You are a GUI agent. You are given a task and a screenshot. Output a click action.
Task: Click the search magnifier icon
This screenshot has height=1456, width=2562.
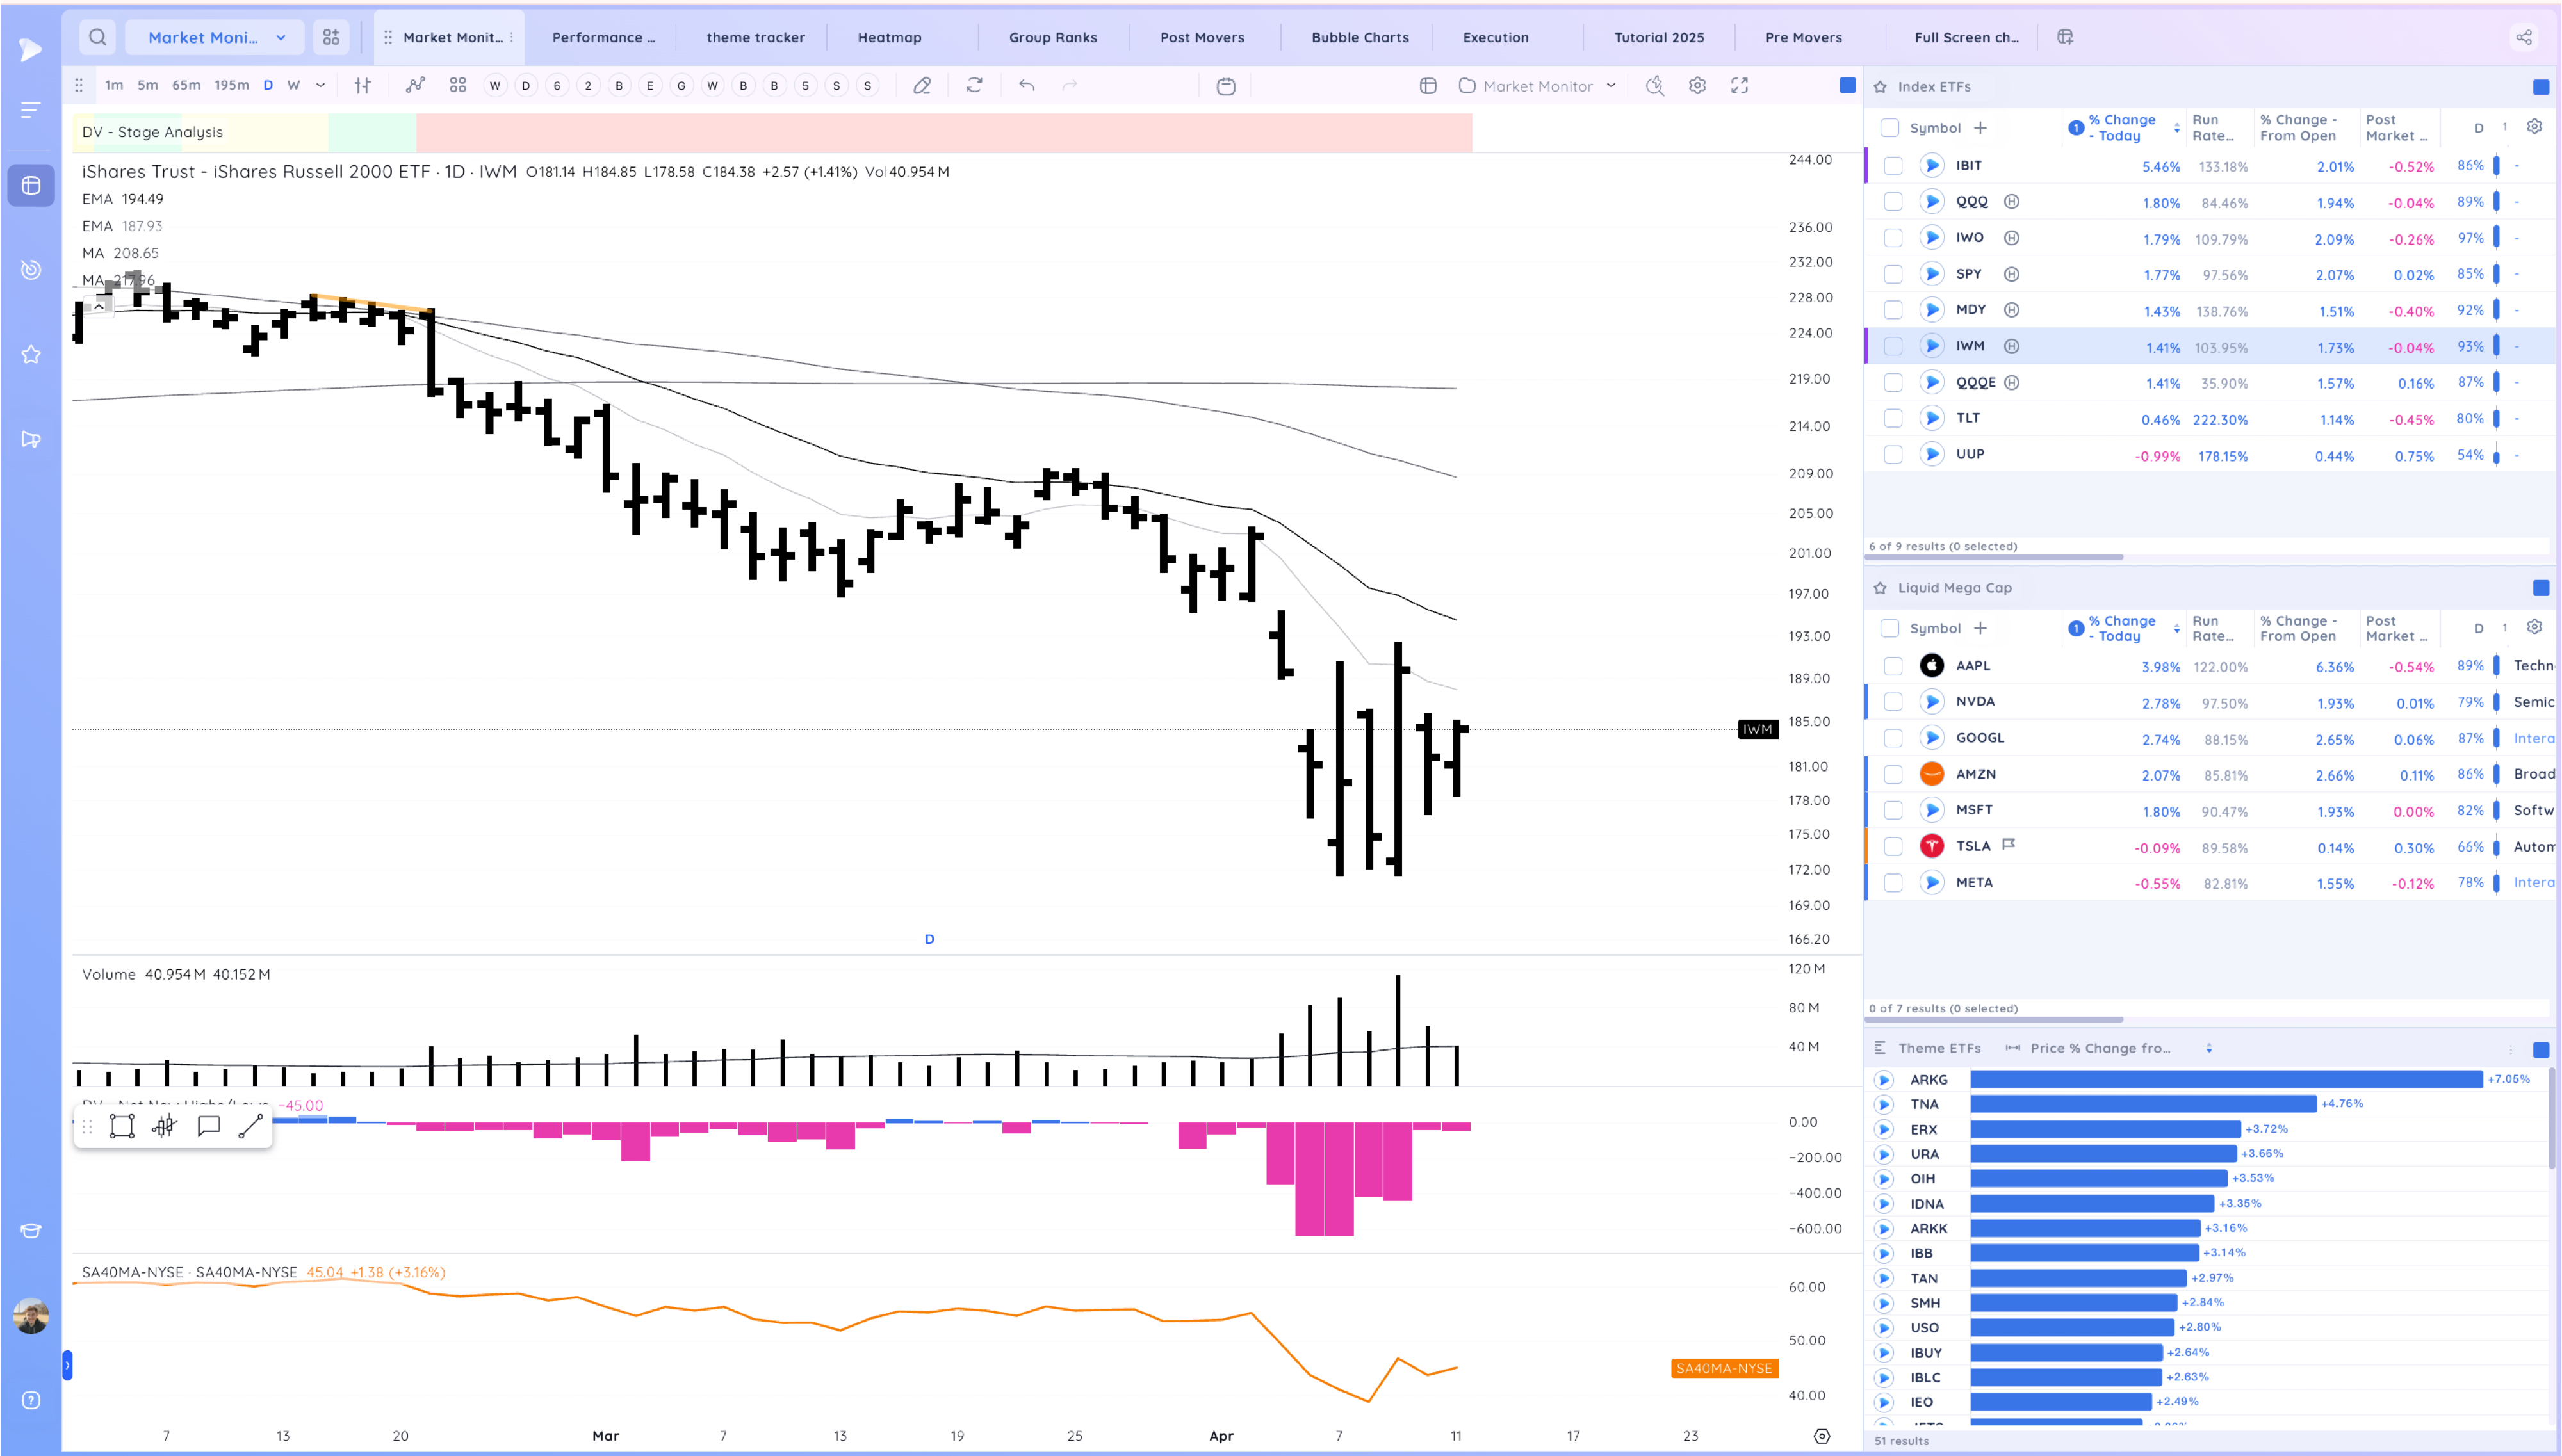point(97,37)
